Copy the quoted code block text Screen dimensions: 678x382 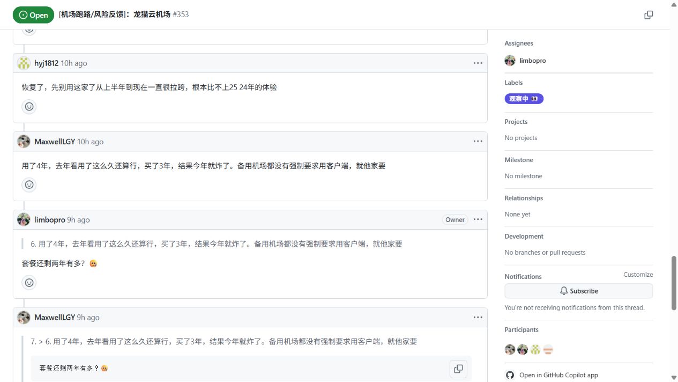(458, 369)
